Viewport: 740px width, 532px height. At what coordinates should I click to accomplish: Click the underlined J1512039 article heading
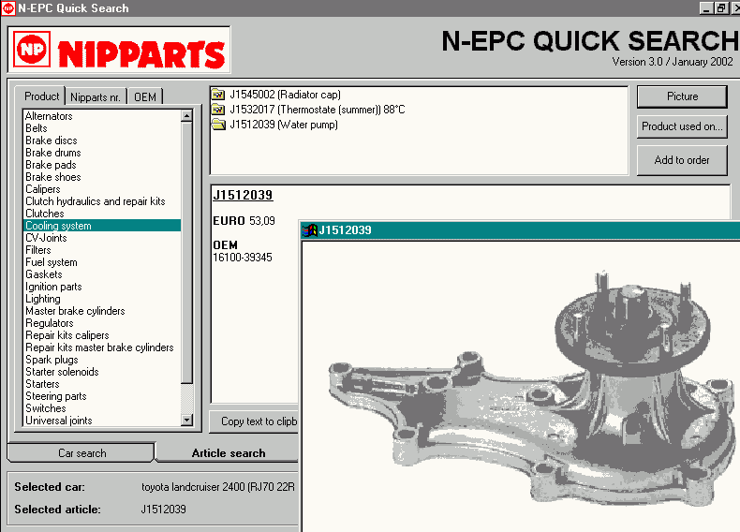(x=243, y=195)
